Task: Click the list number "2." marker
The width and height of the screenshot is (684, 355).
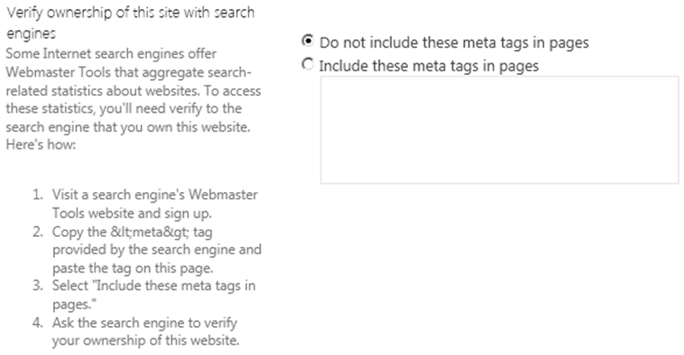Action: click(38, 231)
